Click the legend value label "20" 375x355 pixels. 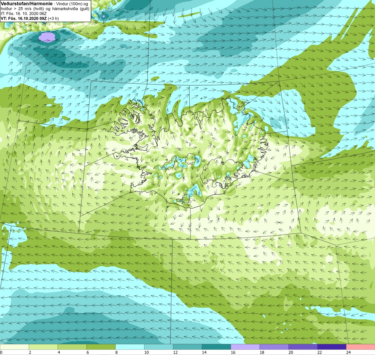point(291,352)
